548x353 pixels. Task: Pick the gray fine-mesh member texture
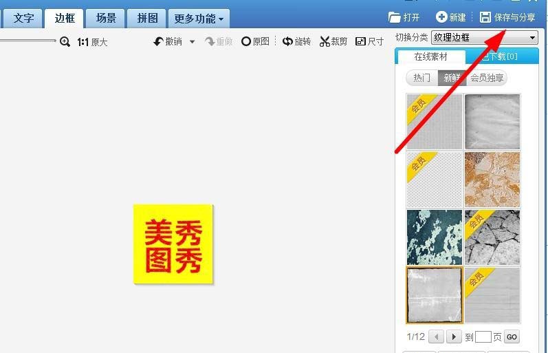pos(435,121)
